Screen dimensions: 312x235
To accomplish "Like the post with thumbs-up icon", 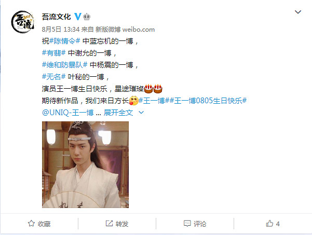I will [x=269, y=224].
